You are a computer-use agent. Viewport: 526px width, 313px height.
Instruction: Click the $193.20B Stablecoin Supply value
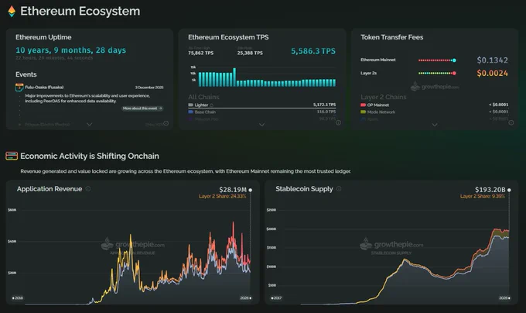tap(490, 190)
